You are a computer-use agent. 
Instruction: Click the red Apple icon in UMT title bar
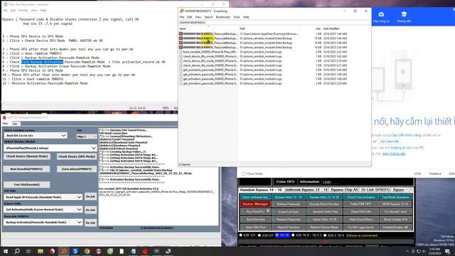point(4,117)
